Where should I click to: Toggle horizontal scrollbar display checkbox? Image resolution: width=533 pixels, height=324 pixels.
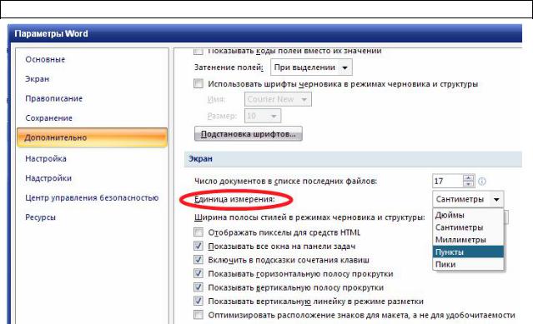[199, 273]
